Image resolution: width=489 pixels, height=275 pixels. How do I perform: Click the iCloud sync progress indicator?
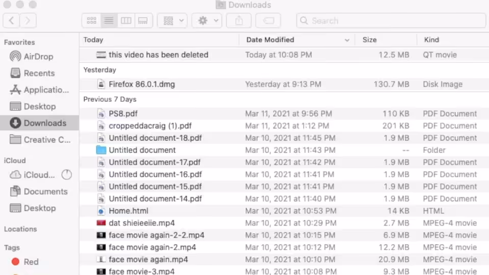(66, 175)
